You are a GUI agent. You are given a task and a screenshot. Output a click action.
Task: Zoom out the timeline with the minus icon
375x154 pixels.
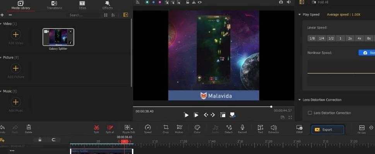click(371, 127)
